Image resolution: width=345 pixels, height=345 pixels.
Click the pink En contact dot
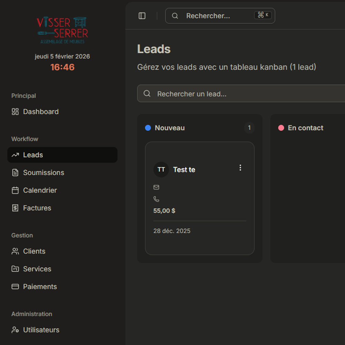coord(281,128)
